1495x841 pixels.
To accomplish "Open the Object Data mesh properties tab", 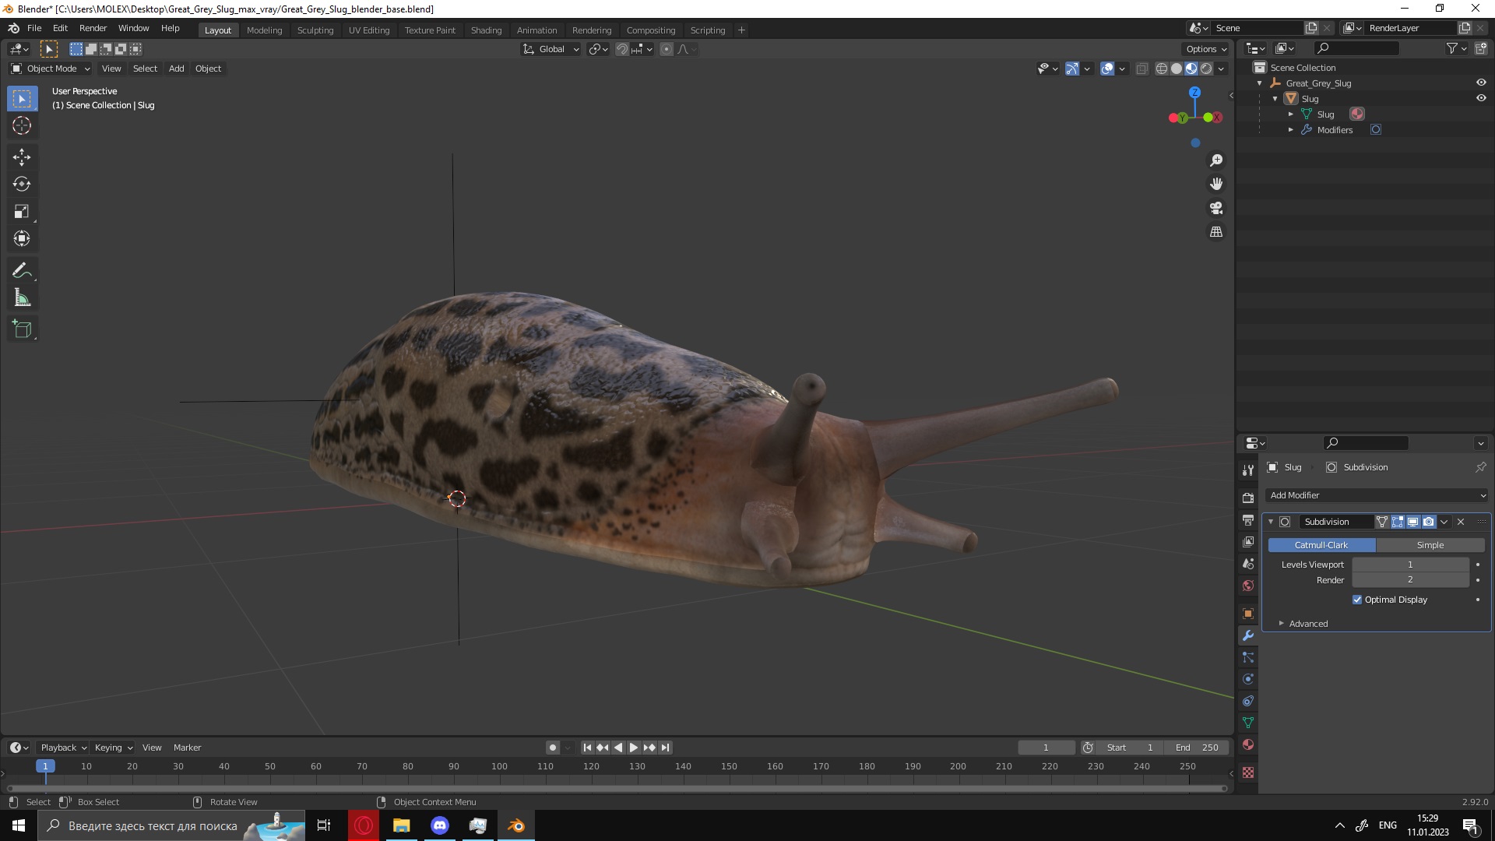I will pyautogui.click(x=1248, y=723).
